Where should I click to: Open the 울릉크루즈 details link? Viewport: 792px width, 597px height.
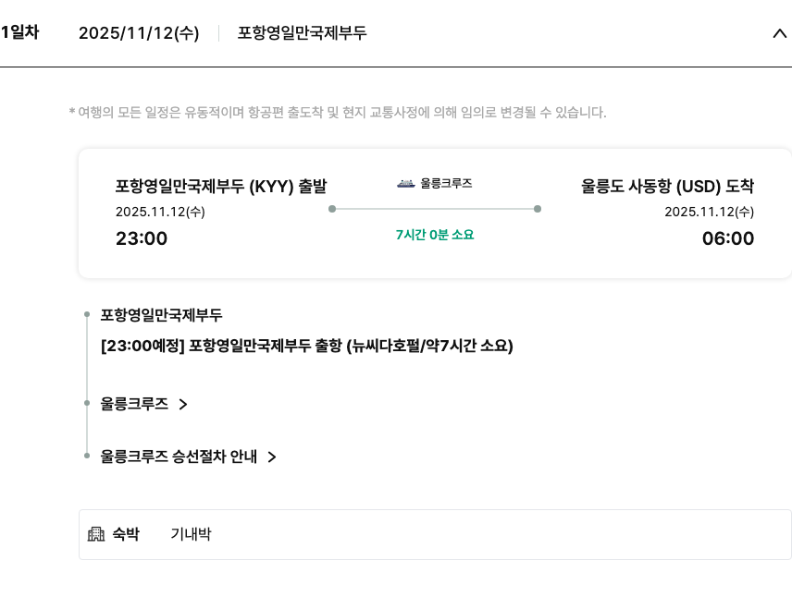pyautogui.click(x=135, y=404)
